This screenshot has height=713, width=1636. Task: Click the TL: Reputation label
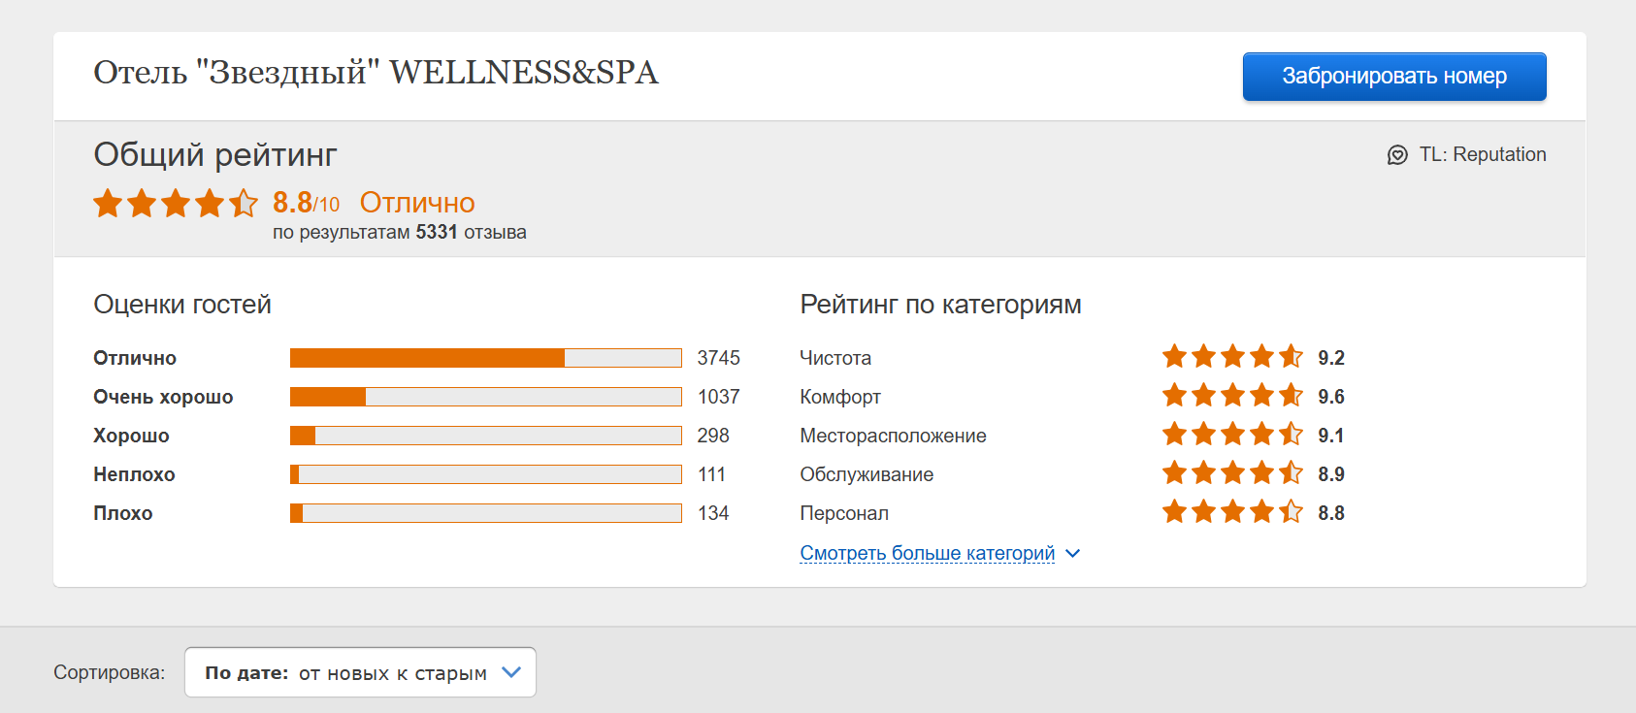tap(1482, 154)
